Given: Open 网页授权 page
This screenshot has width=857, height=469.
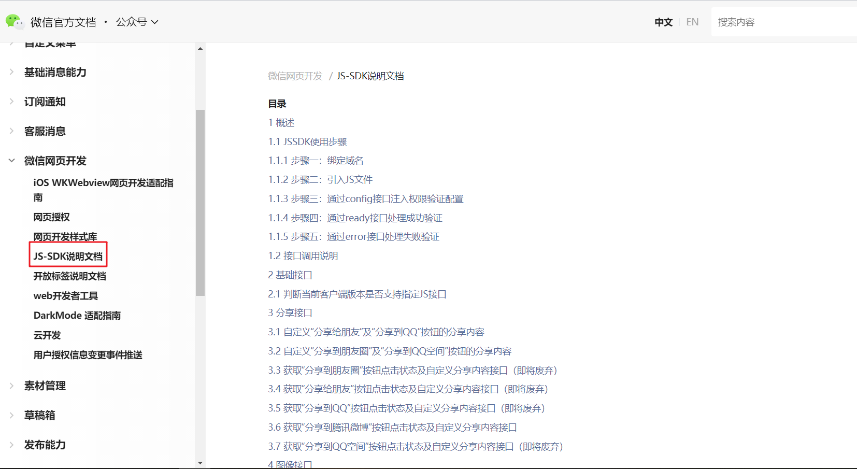Looking at the screenshot, I should point(52,217).
